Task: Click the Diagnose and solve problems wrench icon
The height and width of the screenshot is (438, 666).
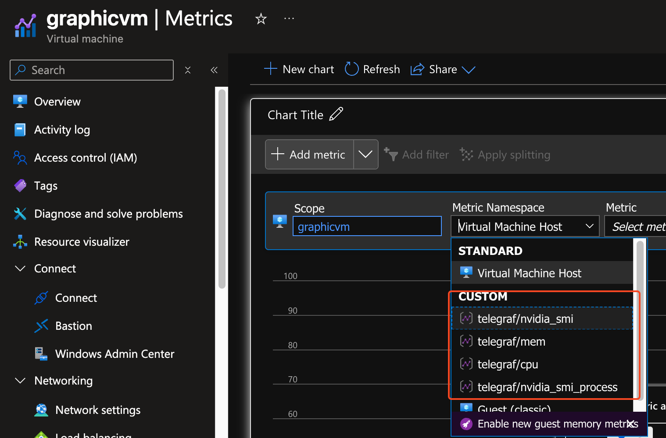Action: coord(20,213)
